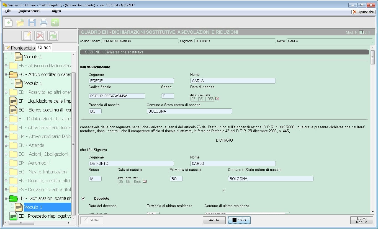Screen dimensions: 378x229
Task: Click the tree panel horizontal scrollbar thumb
Action: [21, 223]
